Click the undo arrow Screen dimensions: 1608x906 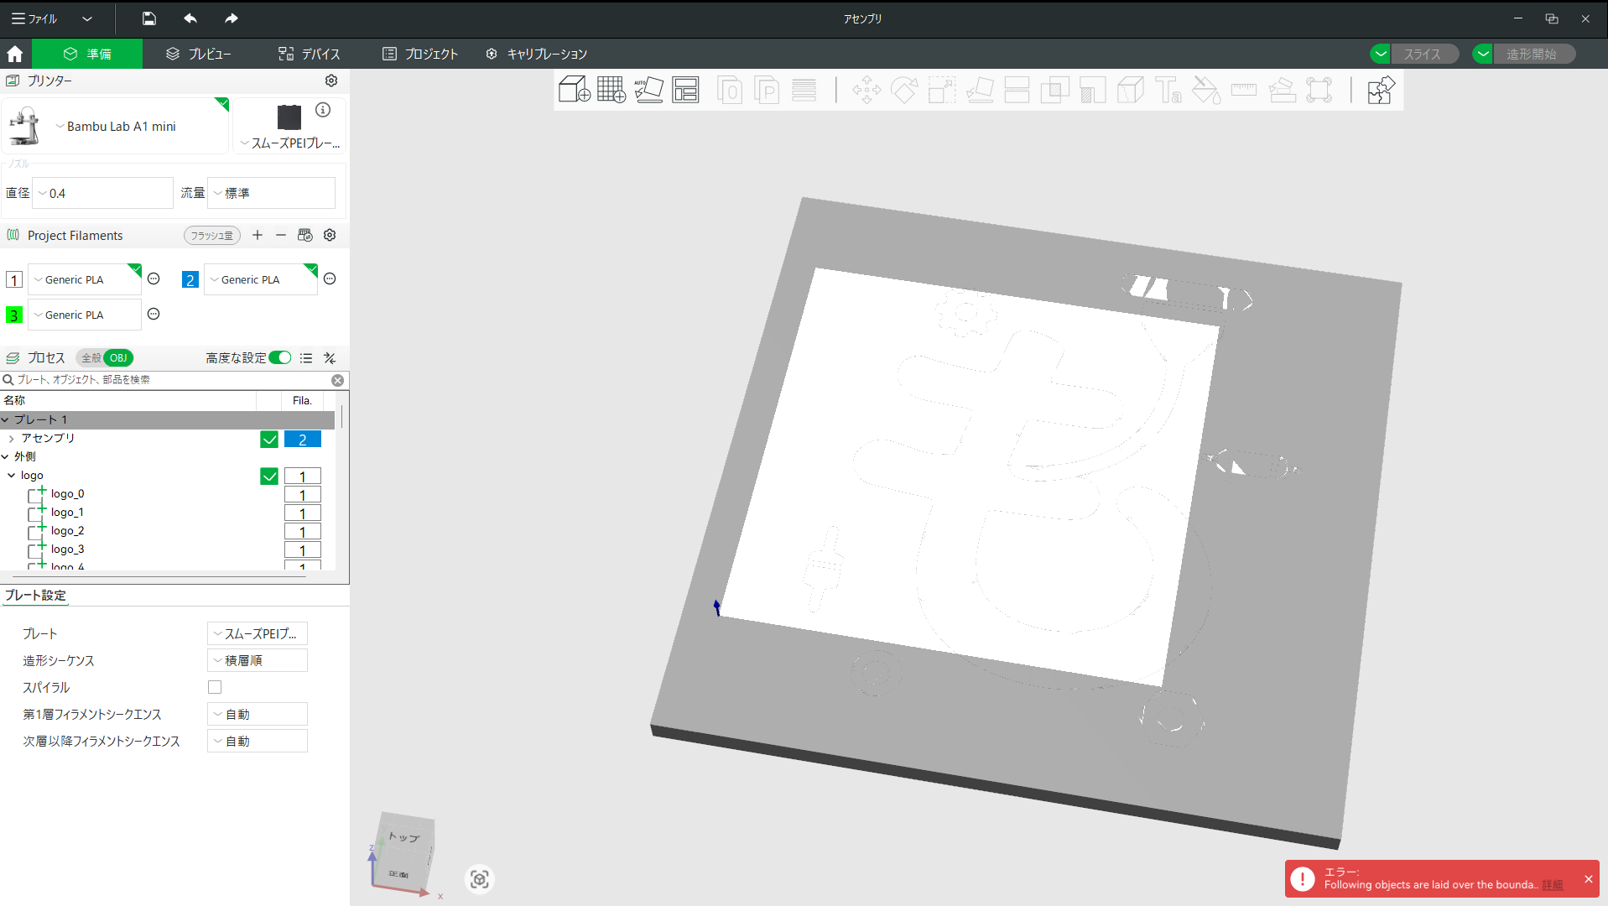click(x=190, y=18)
